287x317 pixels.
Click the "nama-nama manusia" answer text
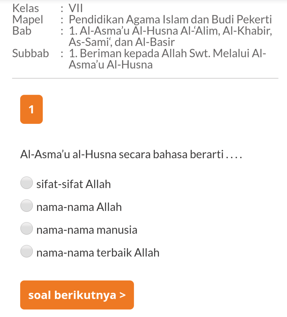tap(87, 230)
